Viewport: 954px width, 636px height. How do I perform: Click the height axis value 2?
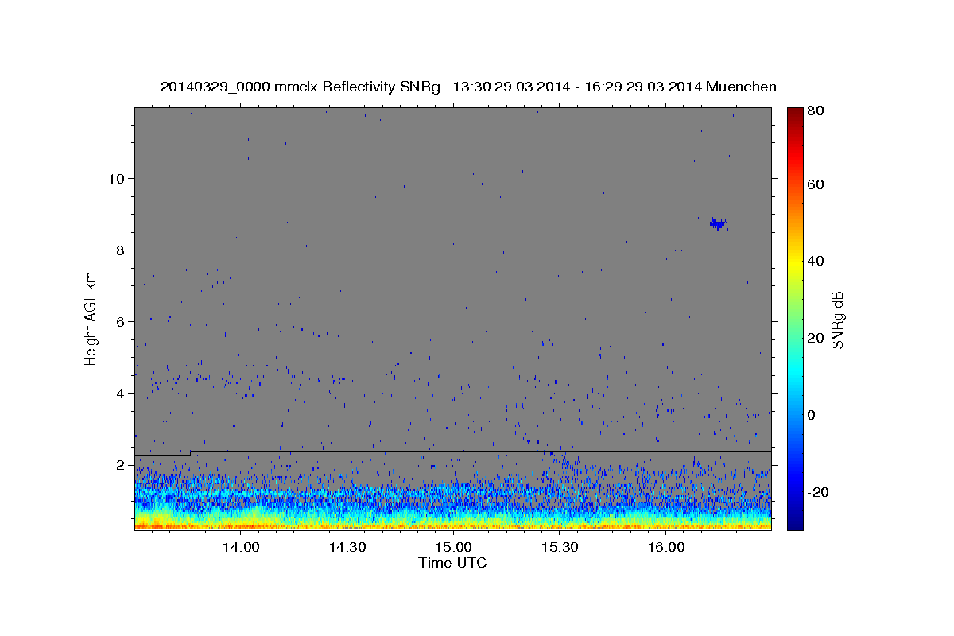120,464
